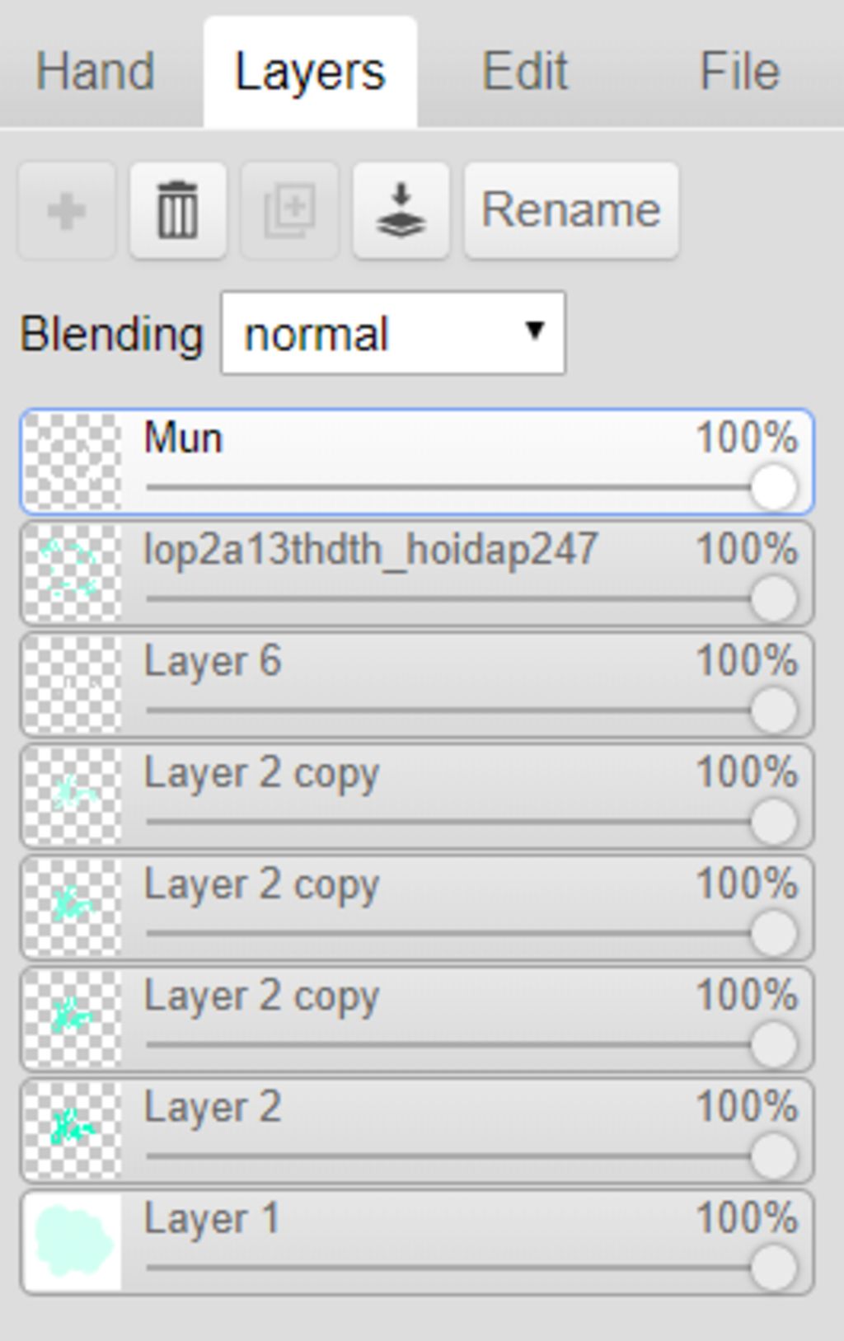Click the Layer 2 thumbnail
This screenshot has width=844, height=1341.
point(73,1130)
